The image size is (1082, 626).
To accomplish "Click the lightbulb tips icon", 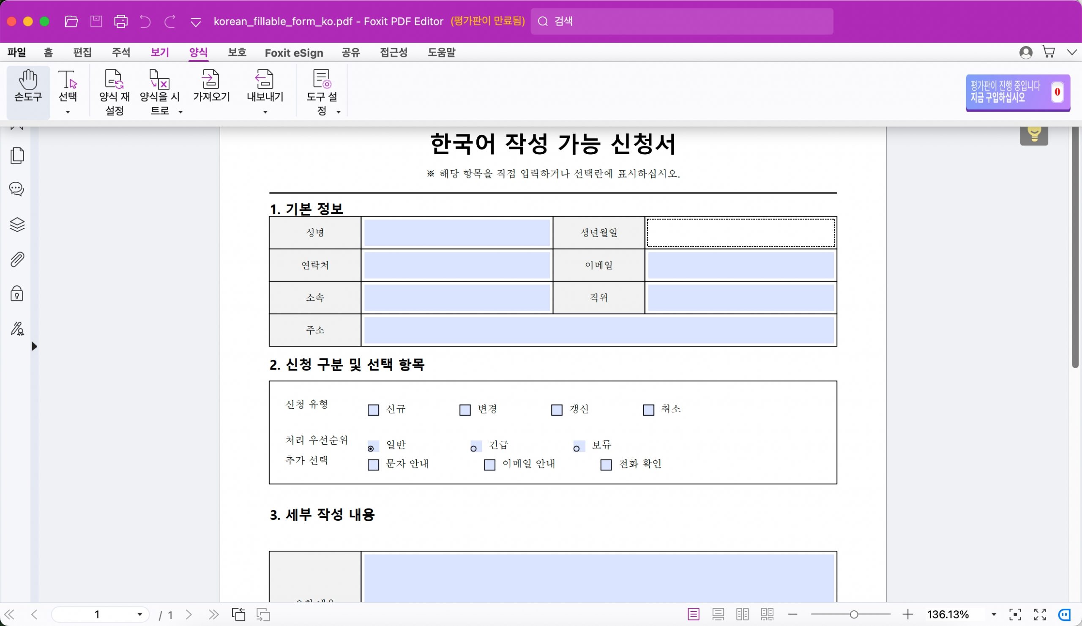I will (x=1034, y=135).
